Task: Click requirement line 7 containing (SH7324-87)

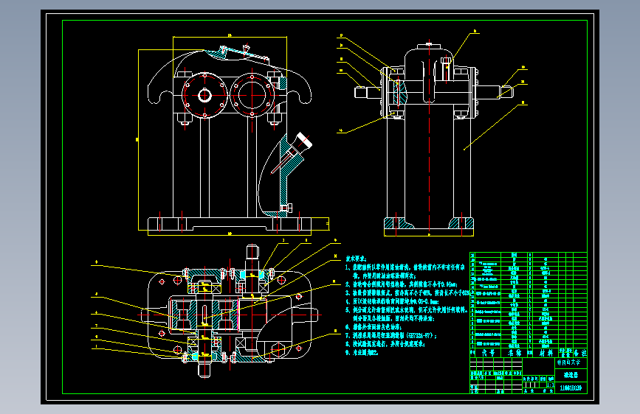Action: point(391,336)
